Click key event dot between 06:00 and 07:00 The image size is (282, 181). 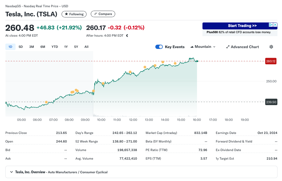coord(46,102)
